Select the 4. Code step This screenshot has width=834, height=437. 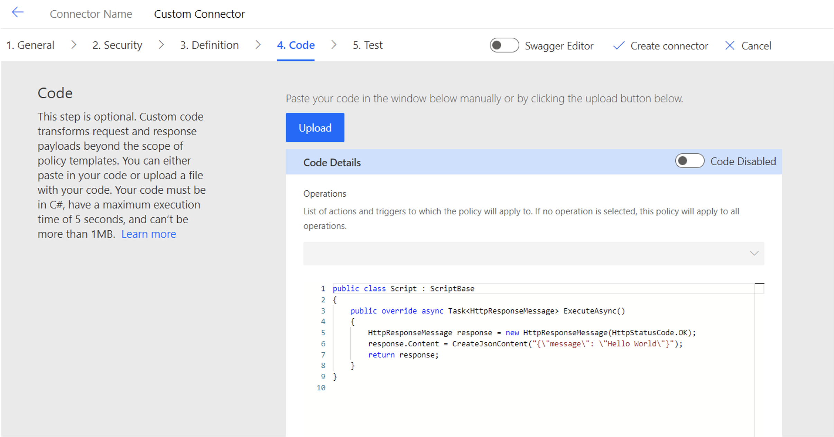296,45
